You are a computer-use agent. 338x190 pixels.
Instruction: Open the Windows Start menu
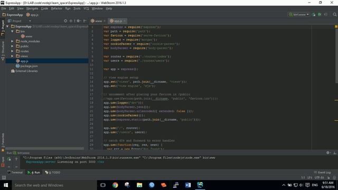pos(6,185)
